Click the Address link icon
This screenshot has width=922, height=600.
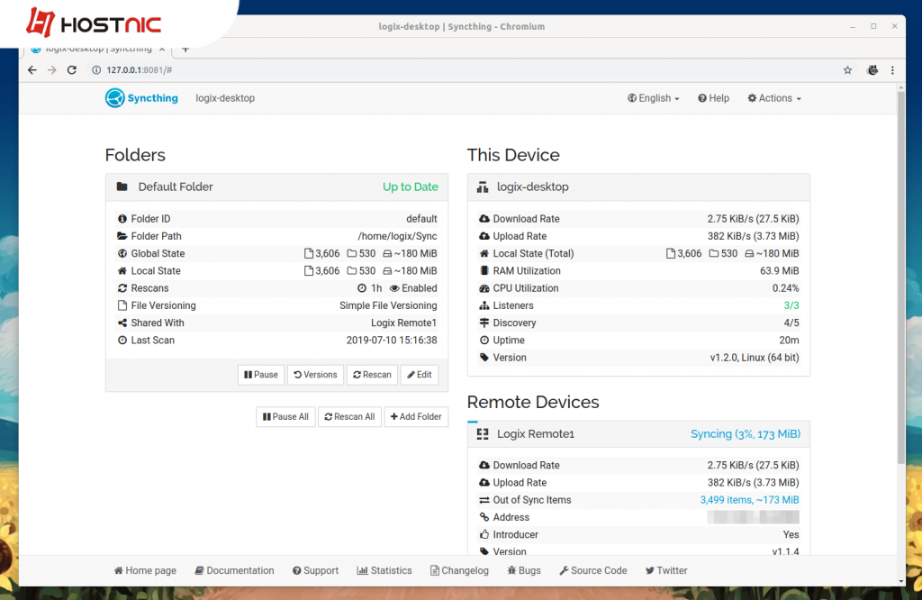click(484, 517)
